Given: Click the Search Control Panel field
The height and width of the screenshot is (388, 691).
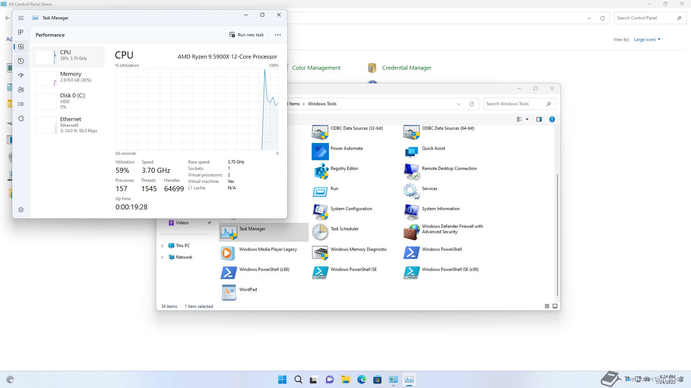Looking at the screenshot, I should click(649, 18).
